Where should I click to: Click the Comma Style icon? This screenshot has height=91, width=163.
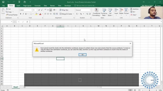pyautogui.click(x=84, y=14)
